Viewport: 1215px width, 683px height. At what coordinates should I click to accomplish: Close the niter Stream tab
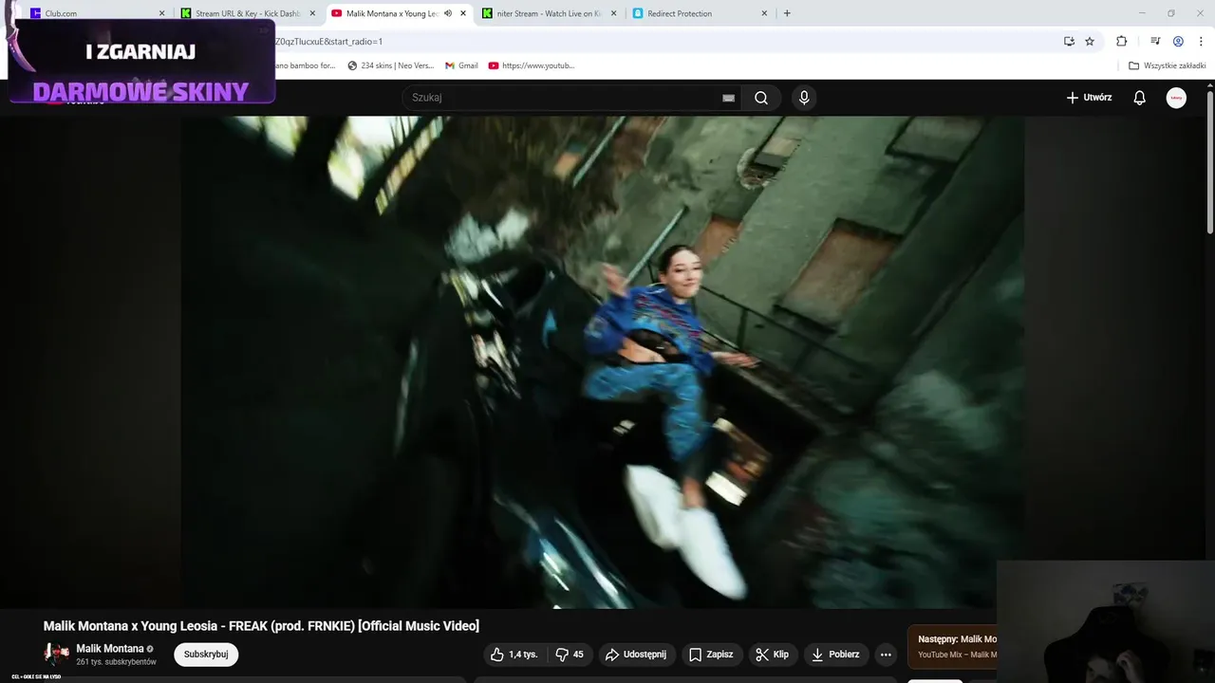[613, 13]
